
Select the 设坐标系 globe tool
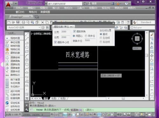point(13,103)
